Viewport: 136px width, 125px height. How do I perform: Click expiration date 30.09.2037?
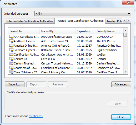[84, 68]
